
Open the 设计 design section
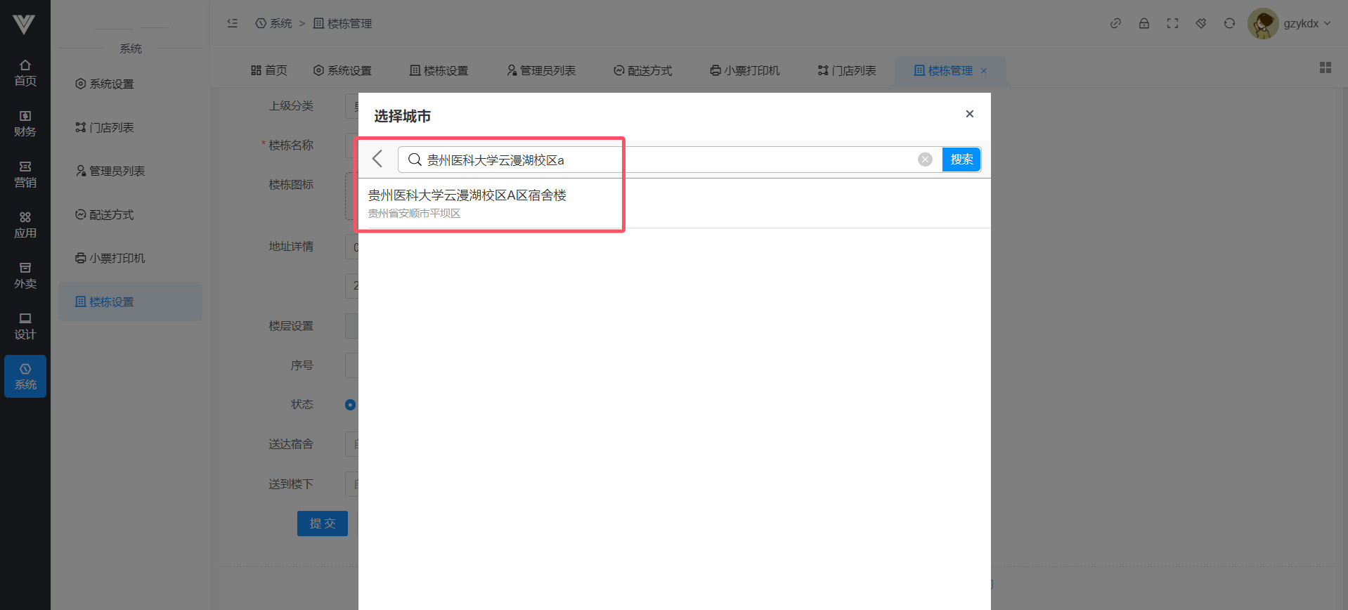(25, 326)
